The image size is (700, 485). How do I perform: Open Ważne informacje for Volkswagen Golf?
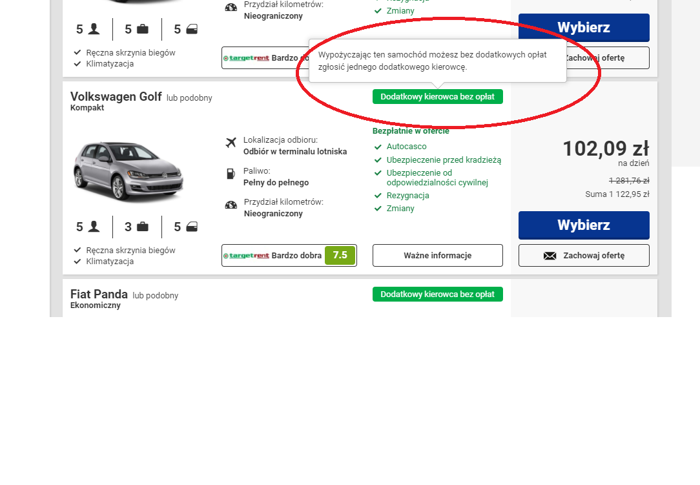(438, 256)
